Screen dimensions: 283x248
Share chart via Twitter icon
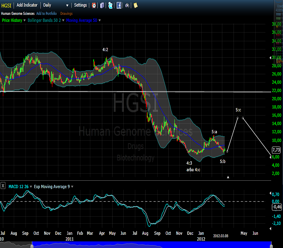point(111,5)
